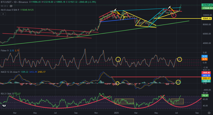Click the 60000.00 price axis label

pos(207,34)
